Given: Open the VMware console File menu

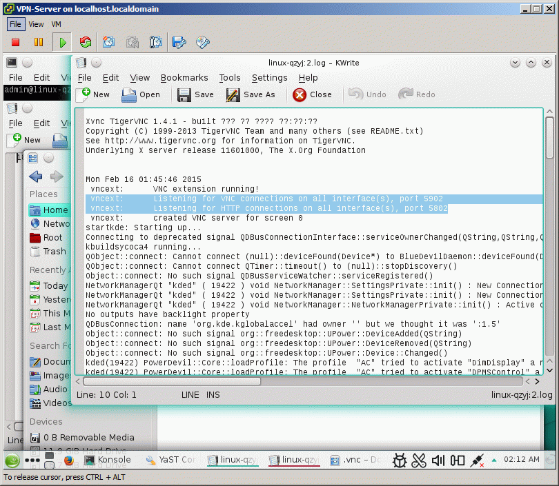Looking at the screenshot, I should [x=15, y=24].
